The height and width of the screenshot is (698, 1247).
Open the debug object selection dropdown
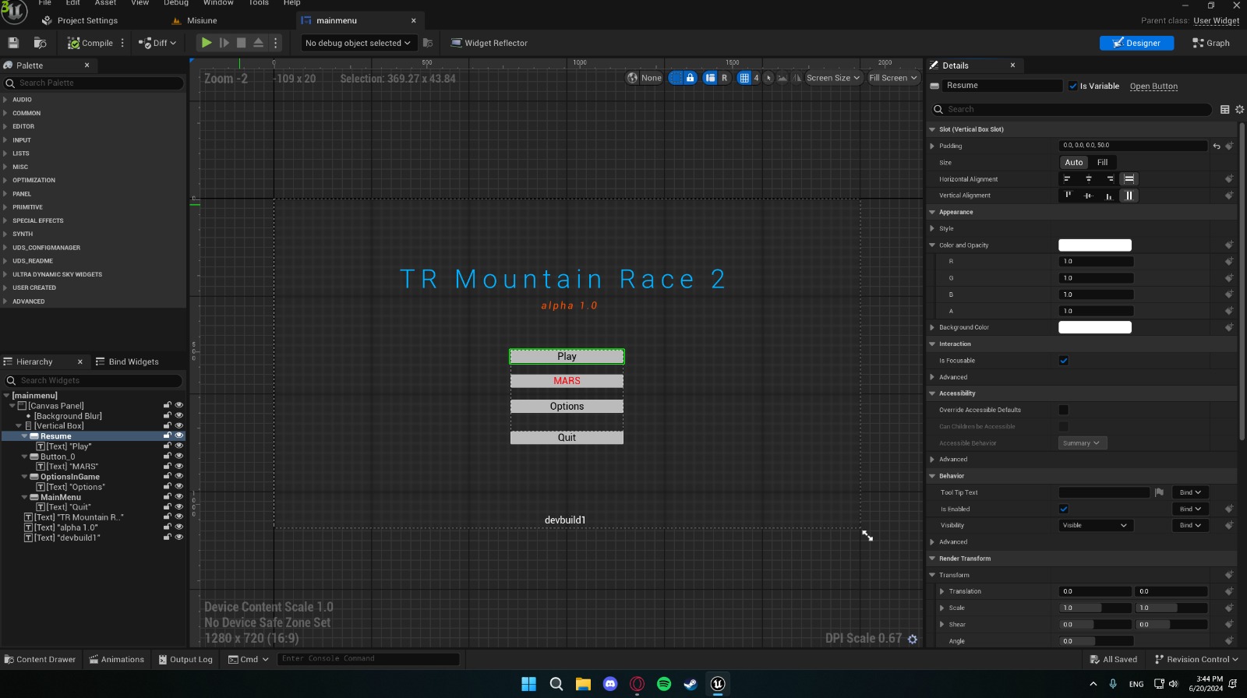point(359,43)
